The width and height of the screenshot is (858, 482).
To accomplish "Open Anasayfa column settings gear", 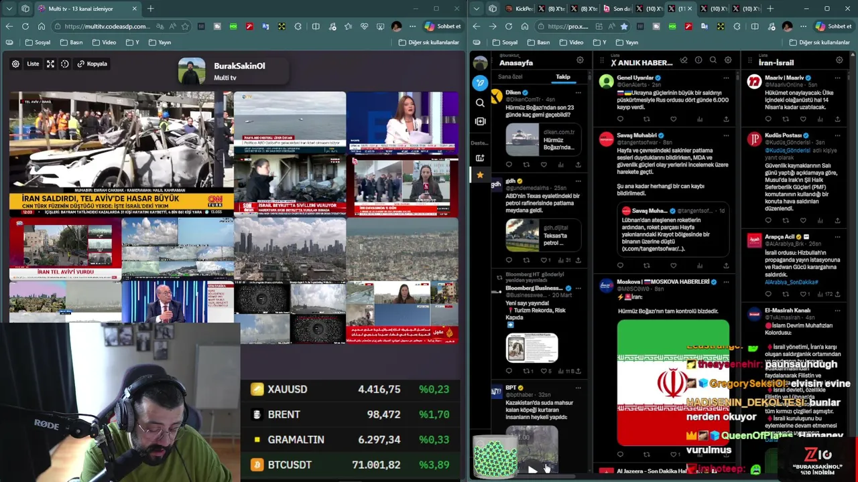I will pos(580,60).
